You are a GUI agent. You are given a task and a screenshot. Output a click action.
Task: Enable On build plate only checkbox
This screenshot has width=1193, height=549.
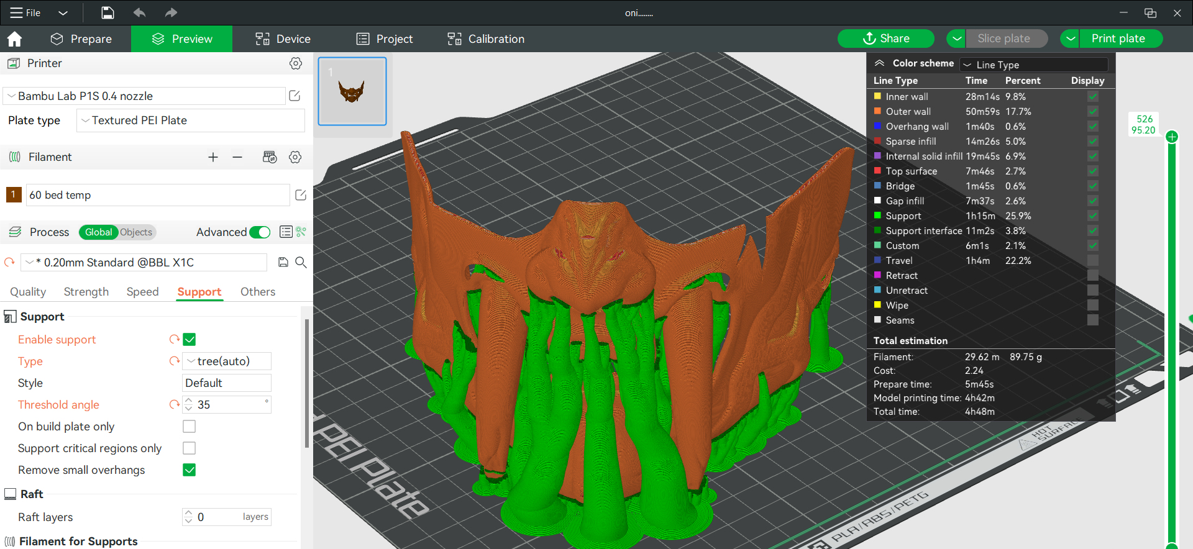(x=190, y=427)
